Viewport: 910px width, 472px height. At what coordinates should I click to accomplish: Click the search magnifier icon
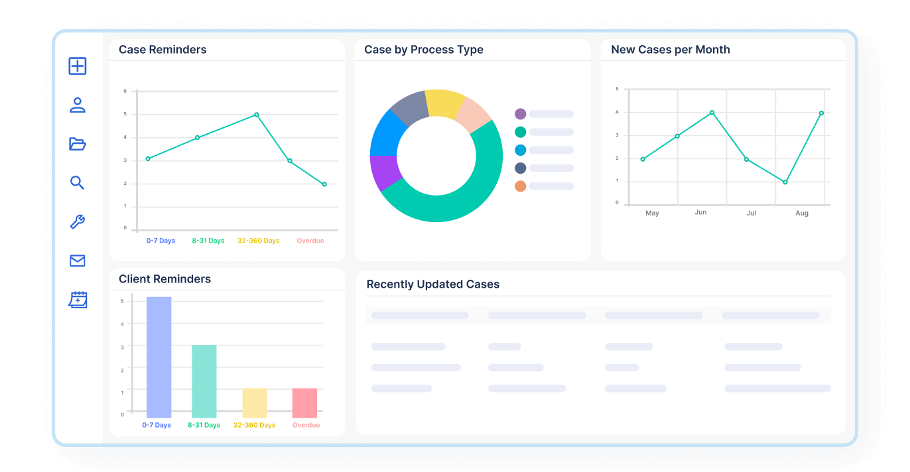pos(78,183)
